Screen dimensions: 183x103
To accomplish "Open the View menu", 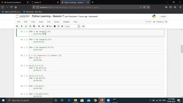I will pyautogui.click(x=33, y=22).
